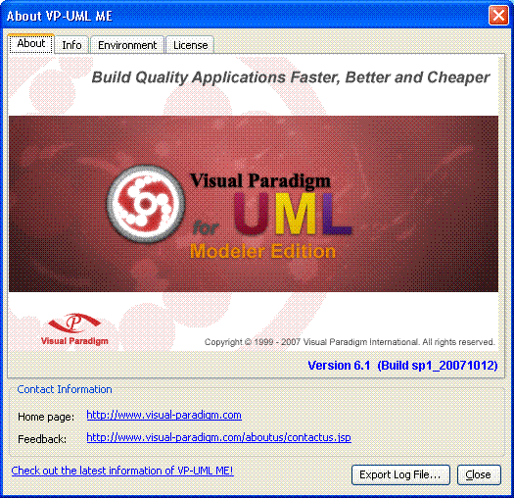
Task: Open the Info tab
Action: pos(71,45)
